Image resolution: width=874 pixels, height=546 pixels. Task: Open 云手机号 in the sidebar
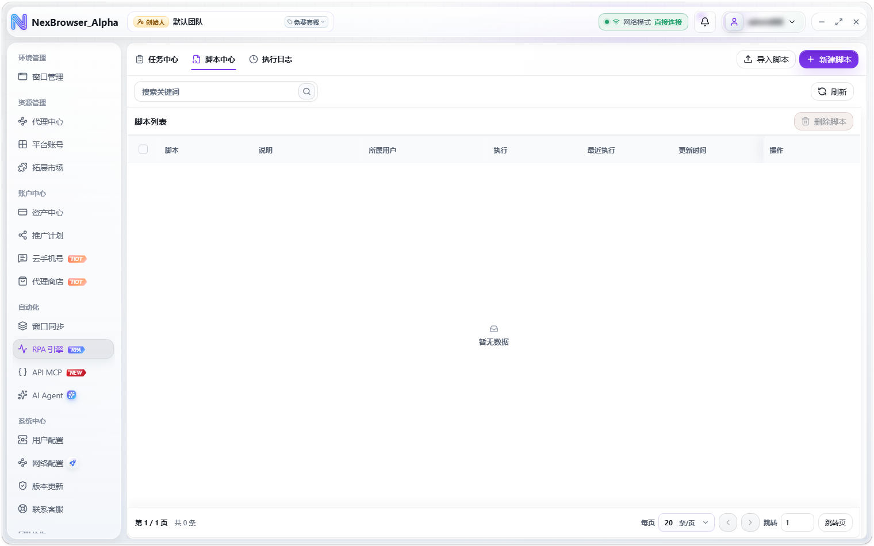pyautogui.click(x=63, y=259)
